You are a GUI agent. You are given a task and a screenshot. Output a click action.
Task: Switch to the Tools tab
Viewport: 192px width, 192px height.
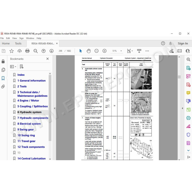coord(18,43)
